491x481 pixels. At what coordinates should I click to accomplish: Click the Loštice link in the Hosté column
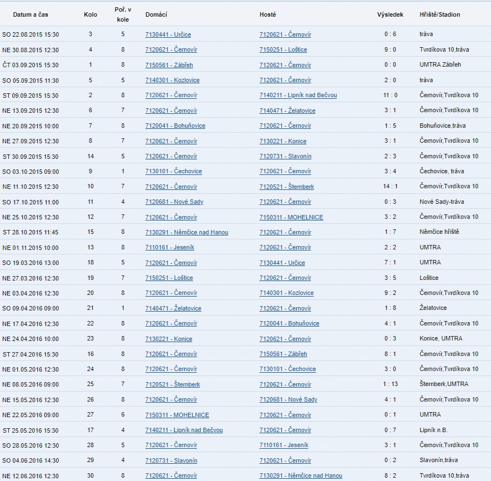pos(283,49)
